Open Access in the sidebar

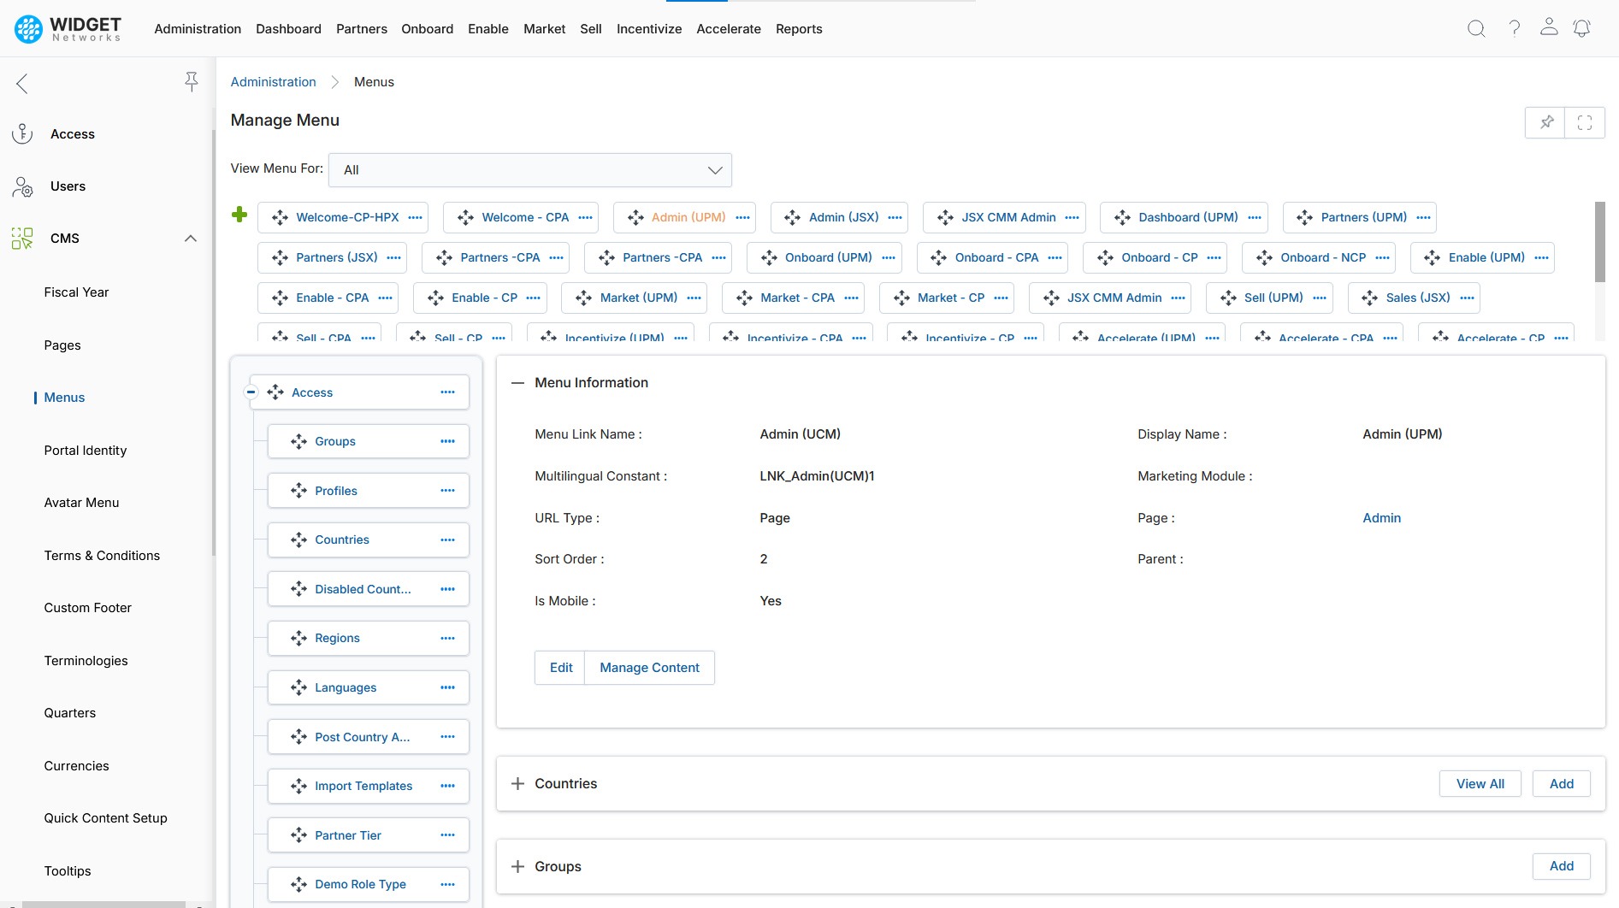point(73,134)
